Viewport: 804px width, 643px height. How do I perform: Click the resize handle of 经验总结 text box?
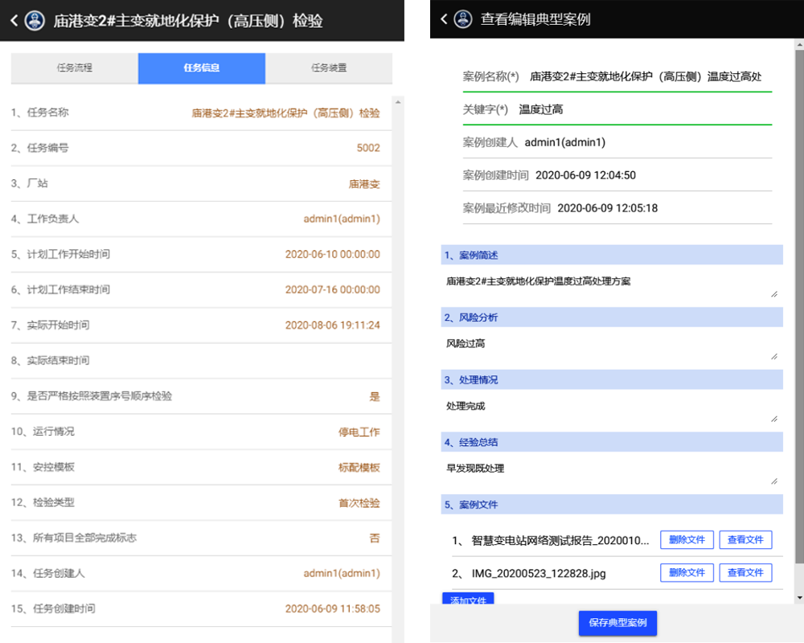click(774, 481)
